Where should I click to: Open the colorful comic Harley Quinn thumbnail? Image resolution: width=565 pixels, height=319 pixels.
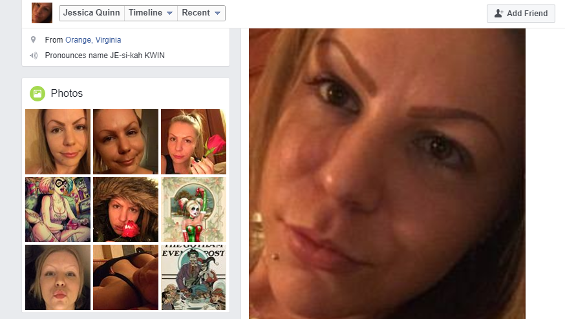tap(58, 209)
